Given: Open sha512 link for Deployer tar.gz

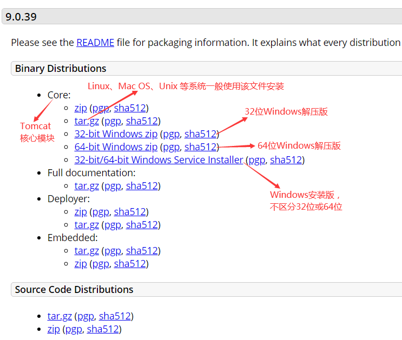Looking at the screenshot, I should click(x=142, y=225).
